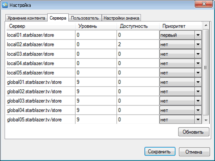The image size is (215, 161).
Task: Open priority dropdown for global05.starblazer.tv/store
Action: tap(198, 120)
